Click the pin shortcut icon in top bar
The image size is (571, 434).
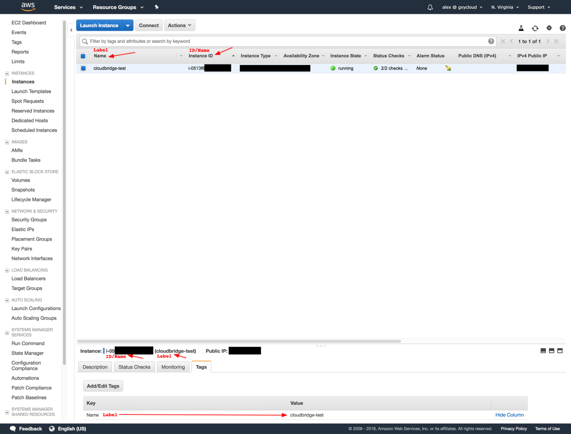click(156, 7)
